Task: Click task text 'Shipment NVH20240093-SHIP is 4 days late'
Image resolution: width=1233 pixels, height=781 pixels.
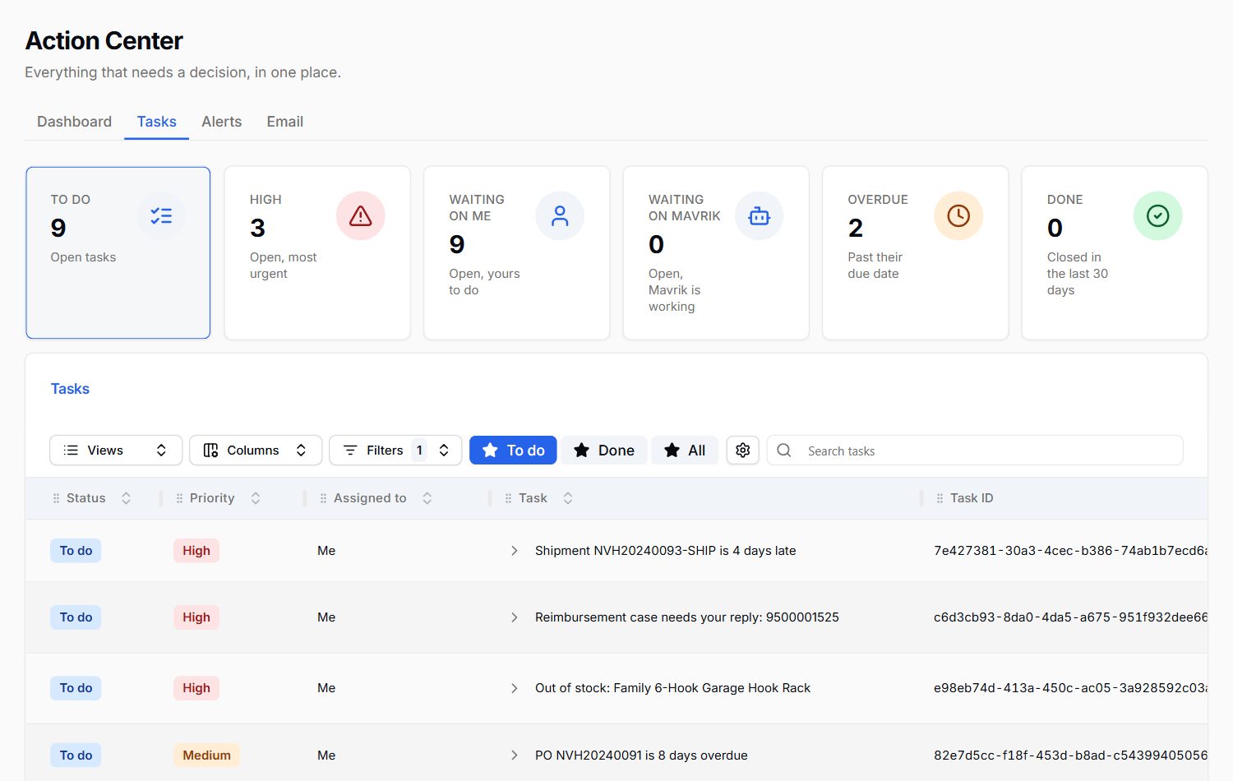Action: click(x=665, y=551)
